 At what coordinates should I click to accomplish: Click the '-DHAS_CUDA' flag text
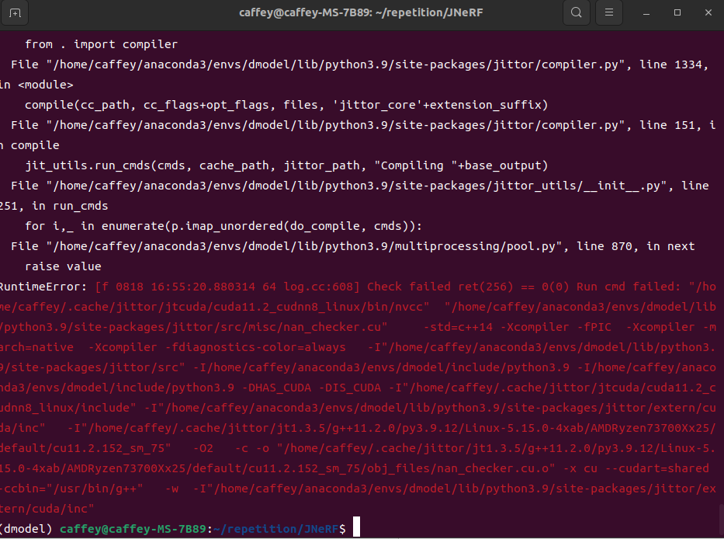276,388
